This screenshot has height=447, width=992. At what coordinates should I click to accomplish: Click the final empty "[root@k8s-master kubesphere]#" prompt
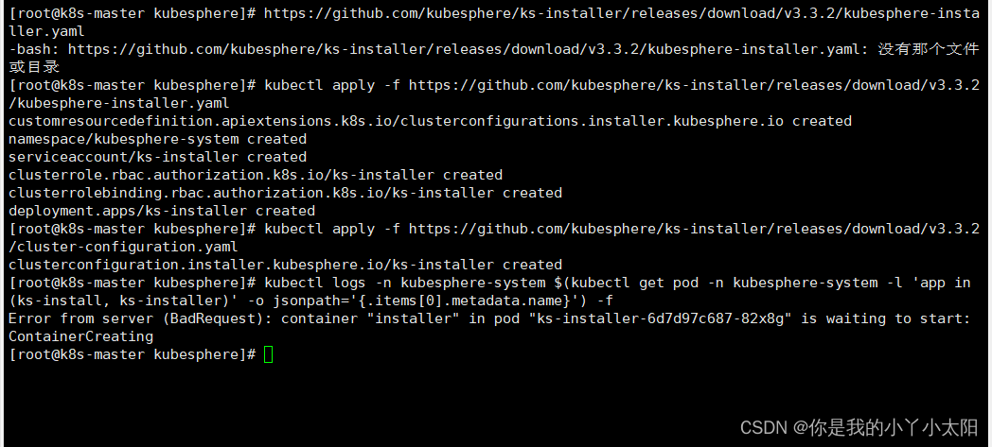132,354
